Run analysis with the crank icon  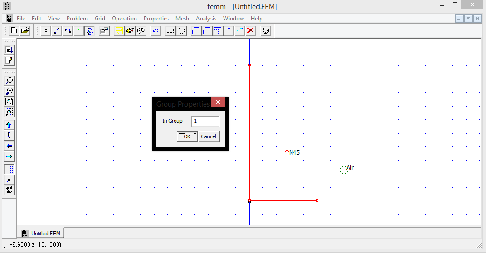click(x=130, y=31)
